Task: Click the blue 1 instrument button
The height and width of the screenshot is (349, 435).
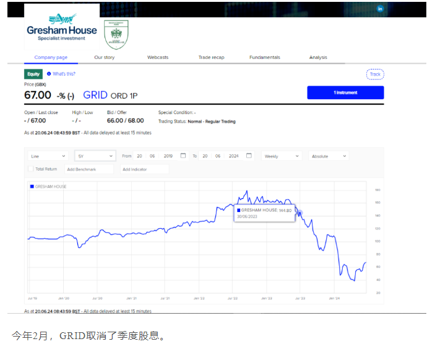Action: coord(345,92)
